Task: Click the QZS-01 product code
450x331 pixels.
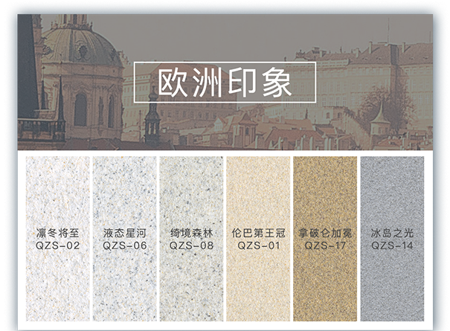Action: pyautogui.click(x=258, y=245)
